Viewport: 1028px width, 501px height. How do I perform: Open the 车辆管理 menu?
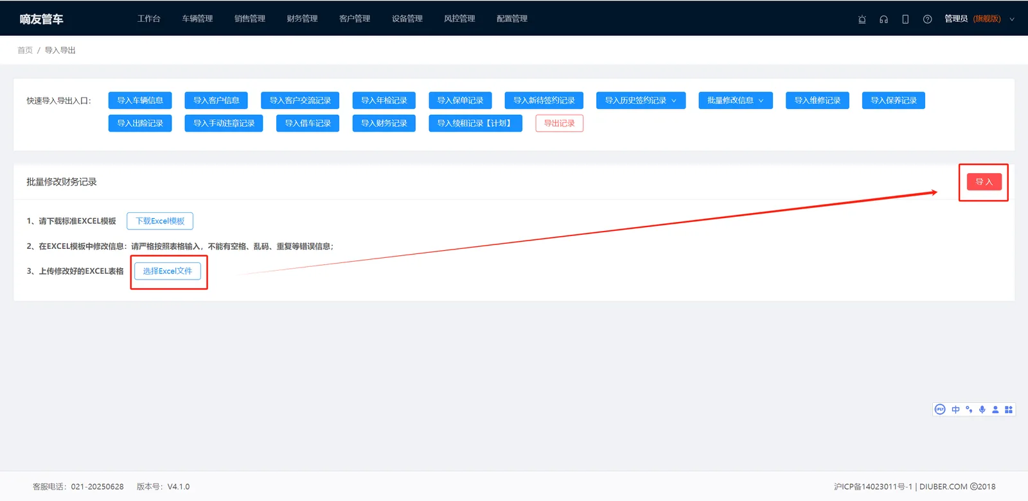(x=197, y=19)
